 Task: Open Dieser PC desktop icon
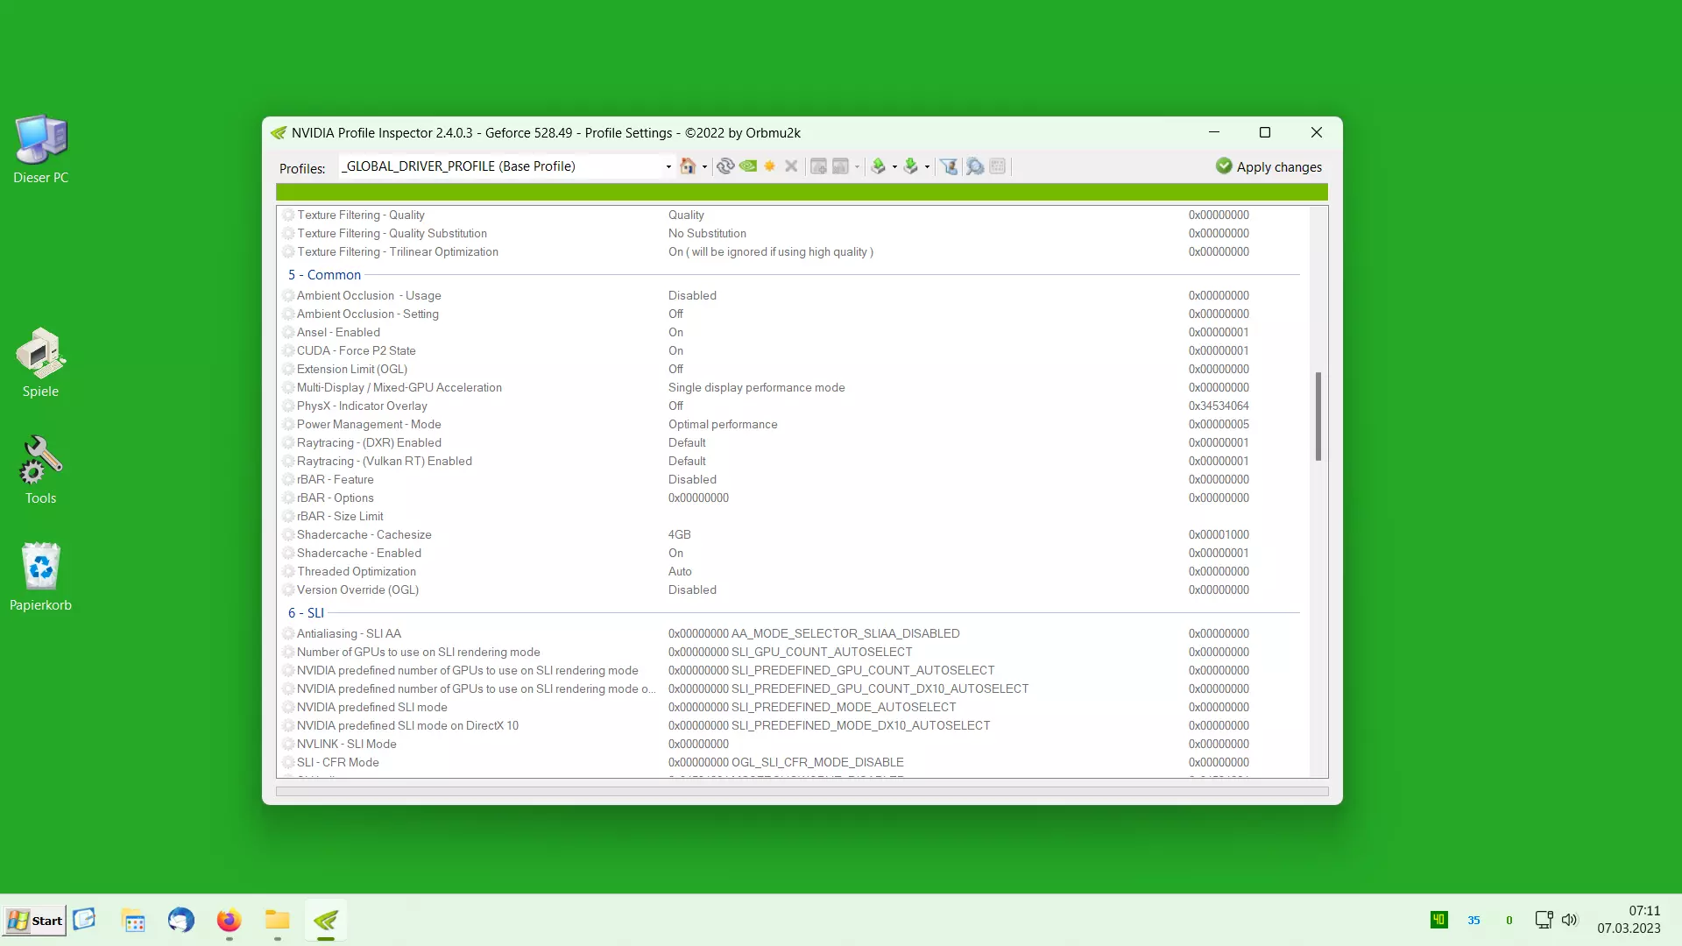click(40, 149)
